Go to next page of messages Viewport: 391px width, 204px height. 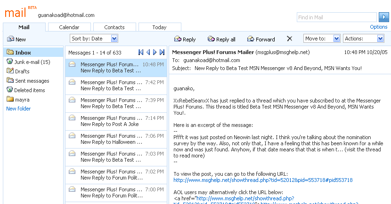click(x=155, y=52)
